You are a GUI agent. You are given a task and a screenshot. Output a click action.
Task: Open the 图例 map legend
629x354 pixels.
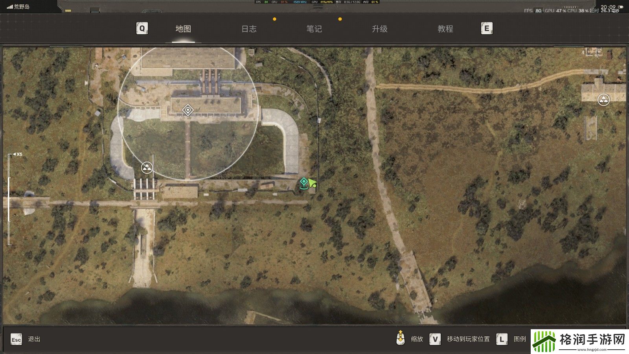coord(520,339)
